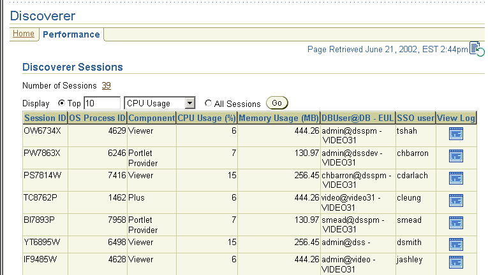Refresh page data icon beside retrieval time
This screenshot has height=275, width=488.
477,49
